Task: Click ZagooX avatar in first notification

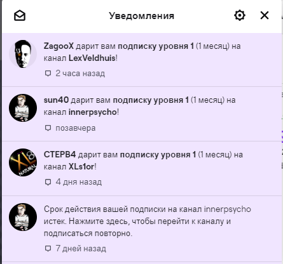Action: tap(23, 54)
